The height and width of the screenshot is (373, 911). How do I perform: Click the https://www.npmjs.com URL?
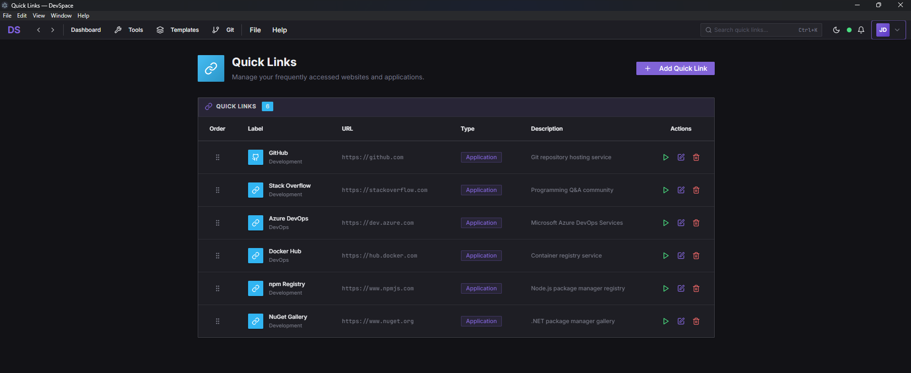(x=378, y=288)
